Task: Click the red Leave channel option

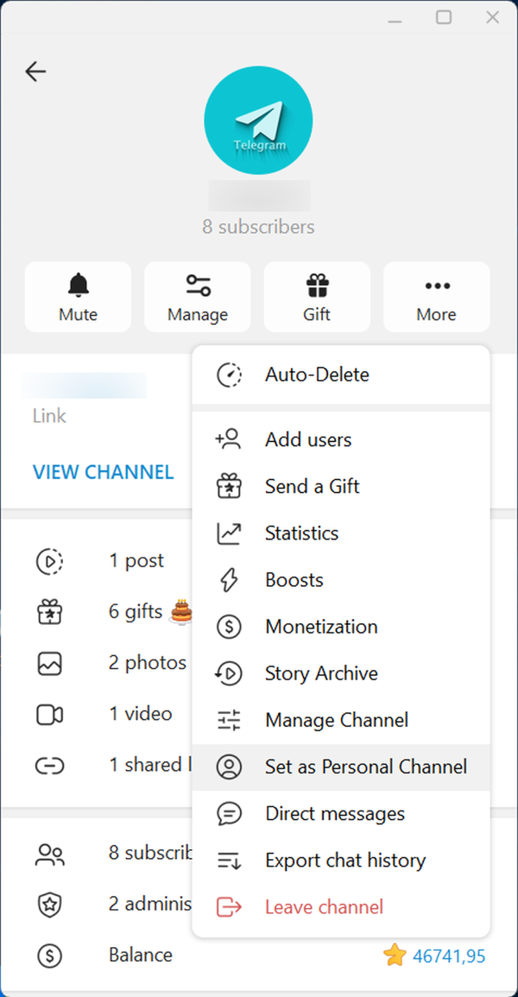Action: 324,906
